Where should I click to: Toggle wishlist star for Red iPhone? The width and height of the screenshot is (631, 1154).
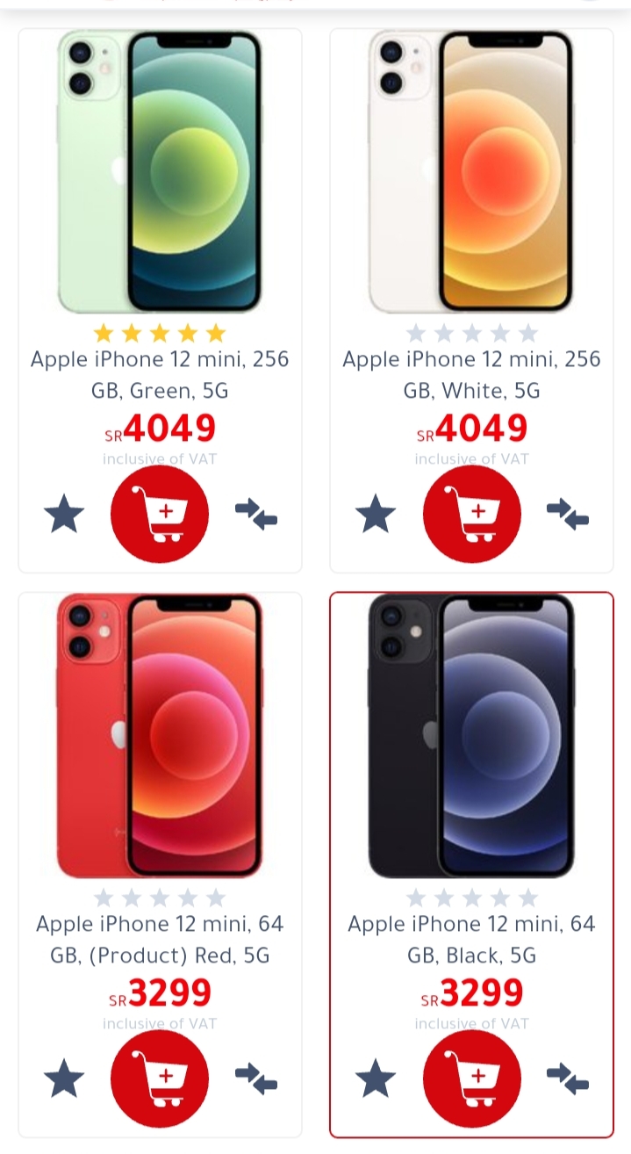[x=64, y=1078]
